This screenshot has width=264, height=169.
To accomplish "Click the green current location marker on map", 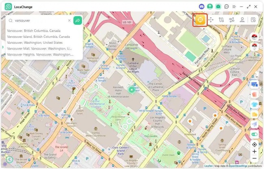I will pos(132,90).
